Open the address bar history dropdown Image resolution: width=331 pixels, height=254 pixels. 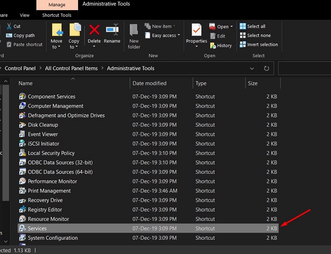252,69
